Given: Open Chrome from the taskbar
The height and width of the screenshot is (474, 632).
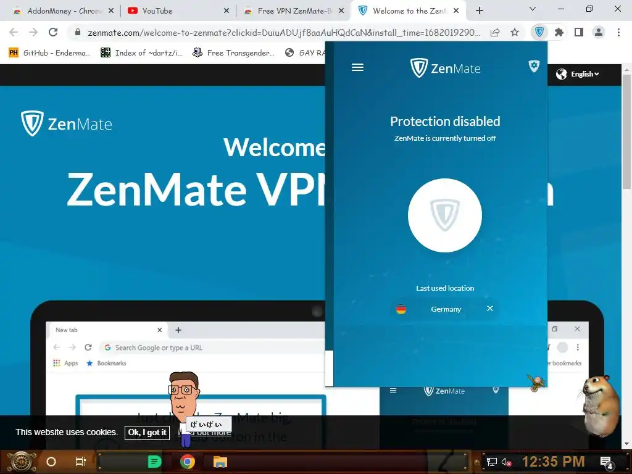Looking at the screenshot, I should 188,462.
